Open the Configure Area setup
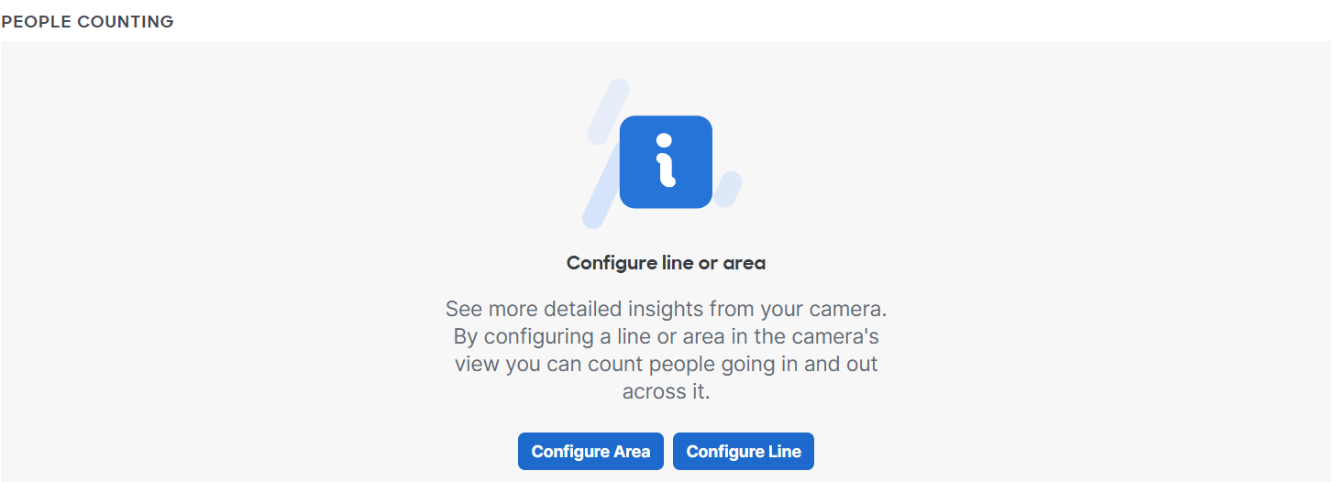Screen dimensions: 1335x482 (x=590, y=452)
